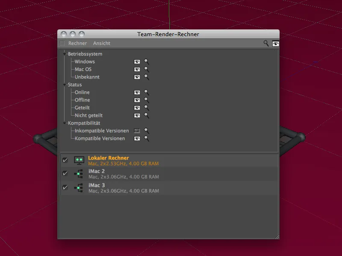Open search via toolbar magnifier icon
This screenshot has width=342, height=256.
click(x=266, y=44)
